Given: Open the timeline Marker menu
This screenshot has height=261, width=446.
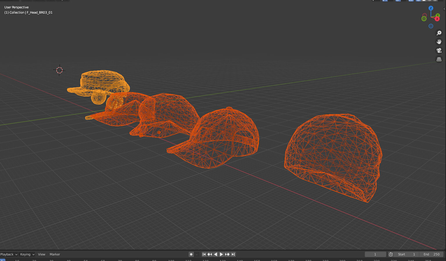Looking at the screenshot, I should pyautogui.click(x=55, y=254).
